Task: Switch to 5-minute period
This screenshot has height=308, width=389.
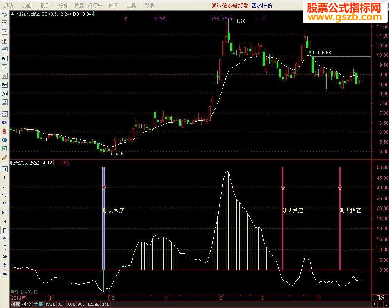Action: [4, 186]
